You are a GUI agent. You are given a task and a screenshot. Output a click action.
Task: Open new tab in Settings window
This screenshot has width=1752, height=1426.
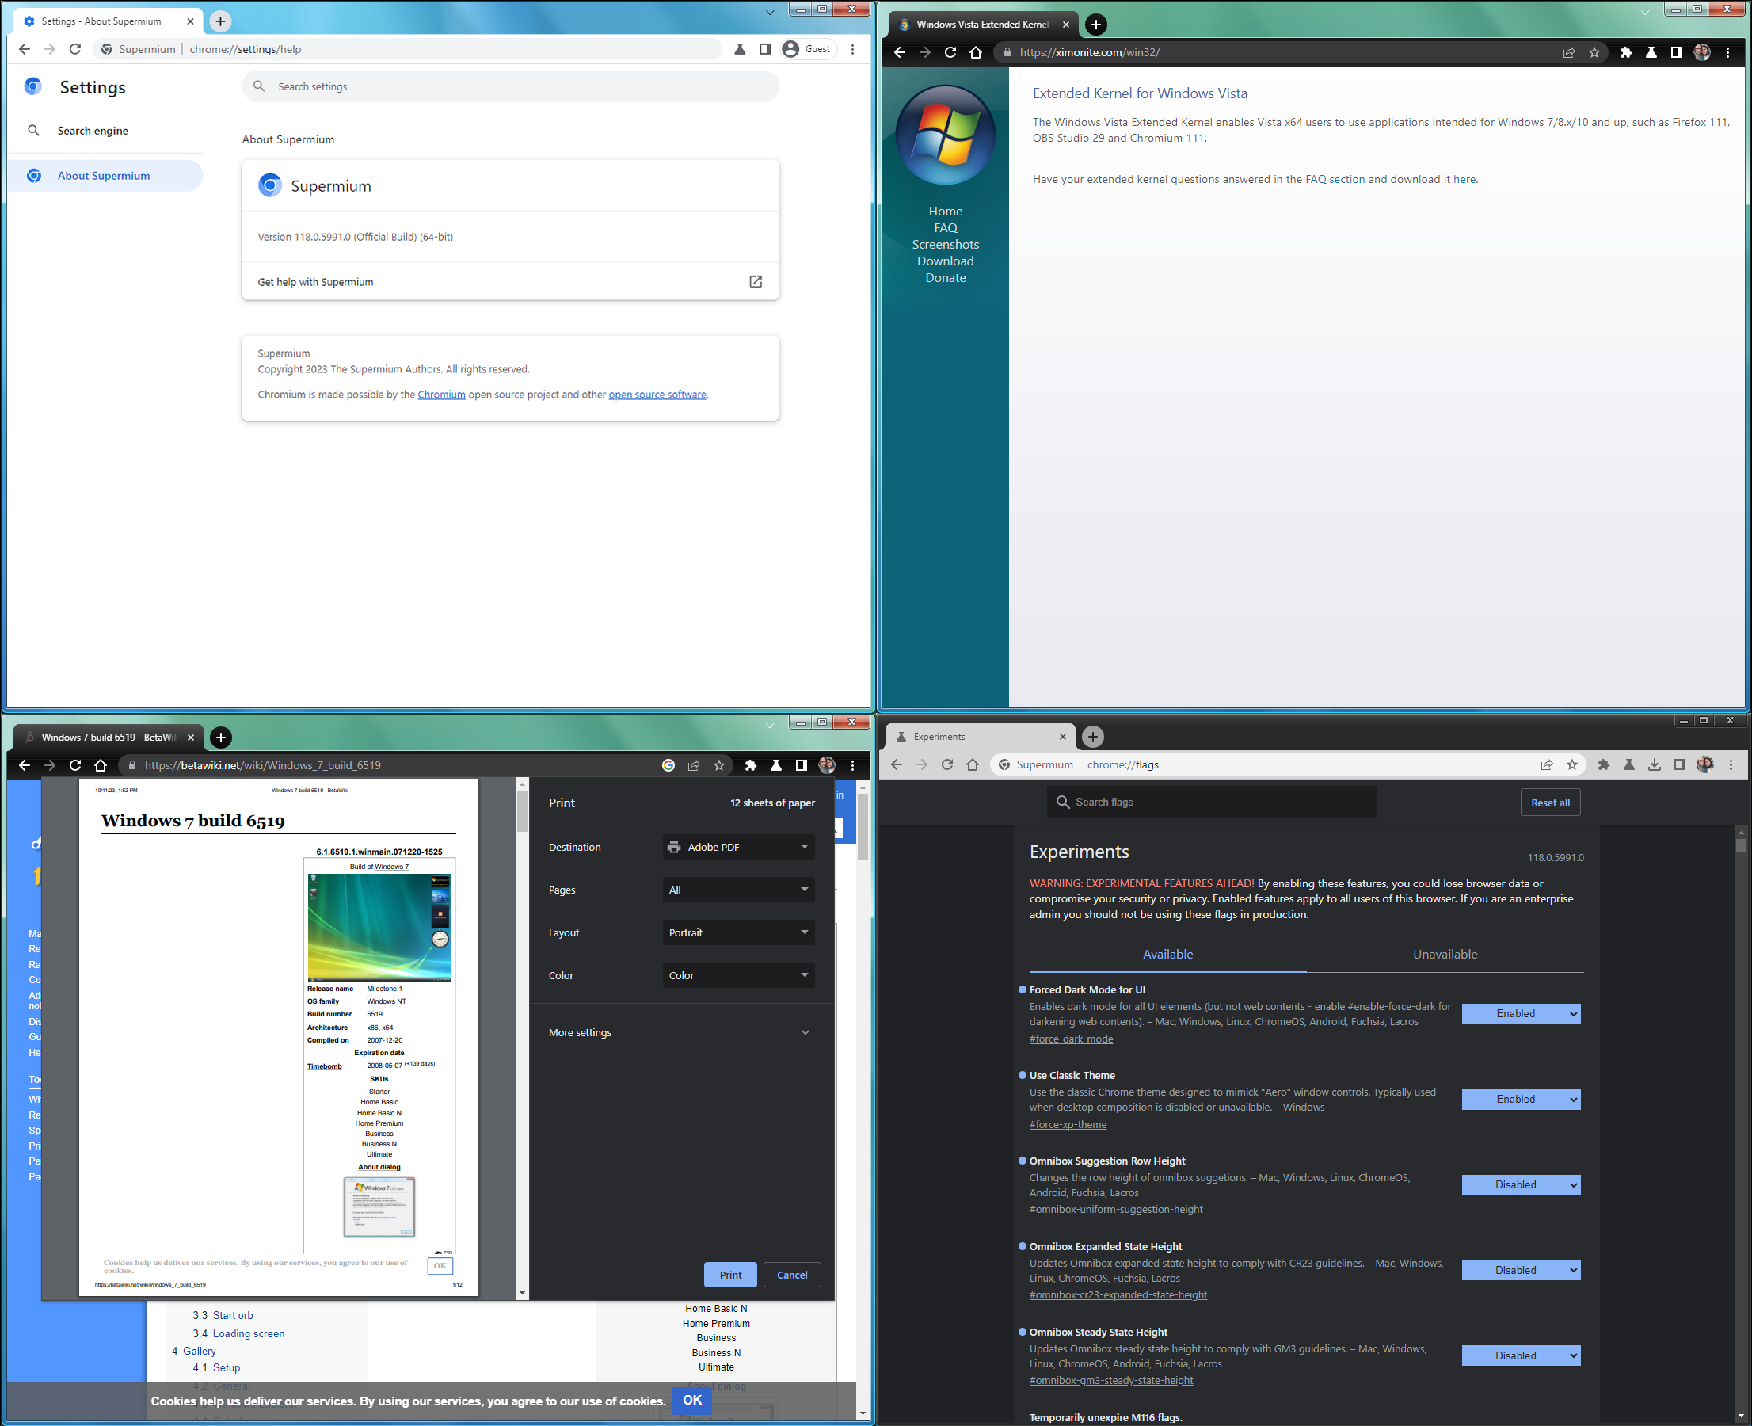tap(220, 21)
